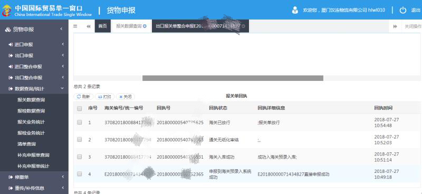The height and width of the screenshot is (194, 422).
Task: Open the 首页 tab
Action: (x=102, y=26)
